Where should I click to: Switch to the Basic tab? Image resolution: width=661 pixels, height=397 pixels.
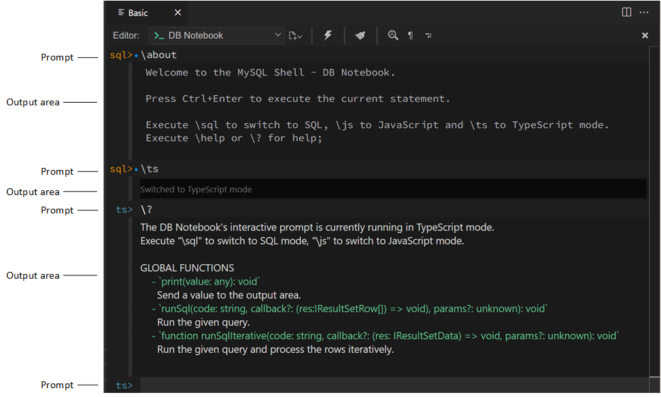(x=139, y=12)
